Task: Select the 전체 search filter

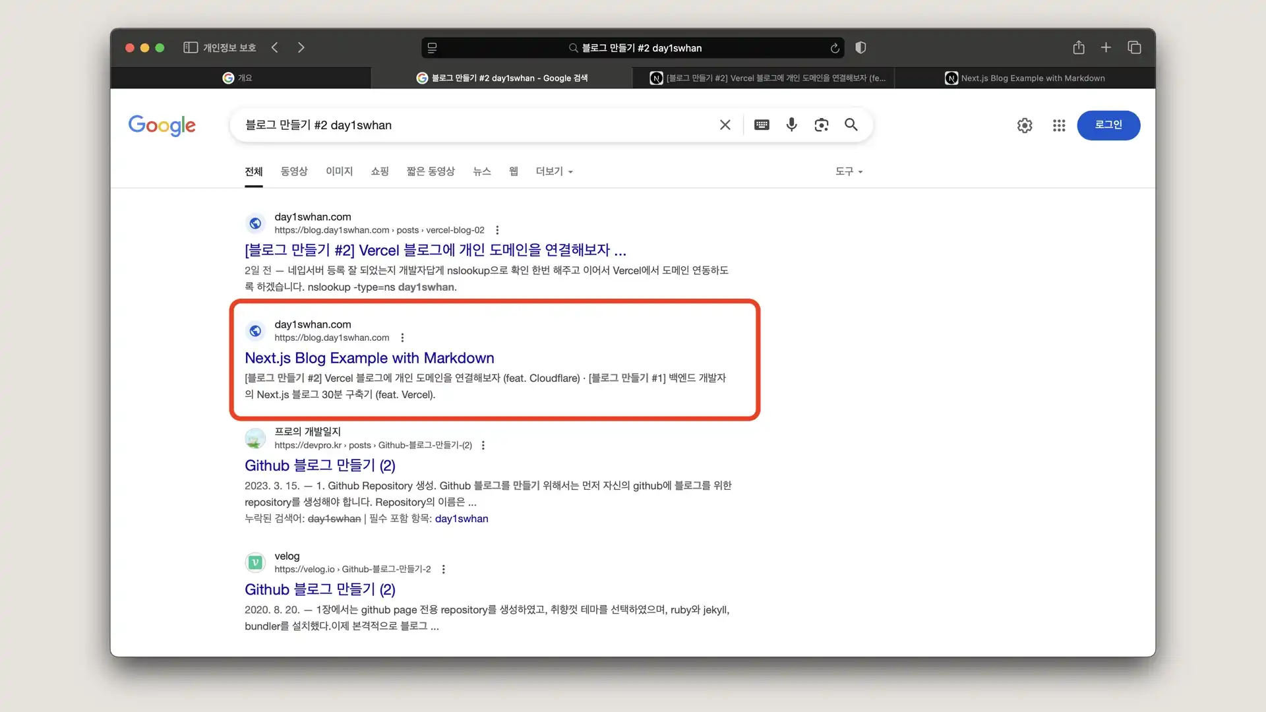Action: (254, 172)
